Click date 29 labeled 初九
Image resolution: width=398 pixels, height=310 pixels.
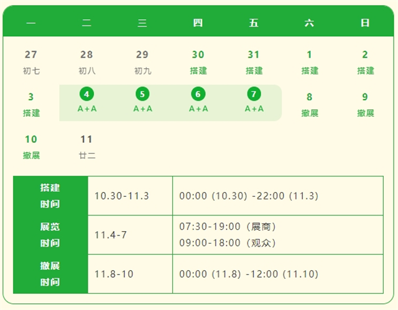click(142, 62)
